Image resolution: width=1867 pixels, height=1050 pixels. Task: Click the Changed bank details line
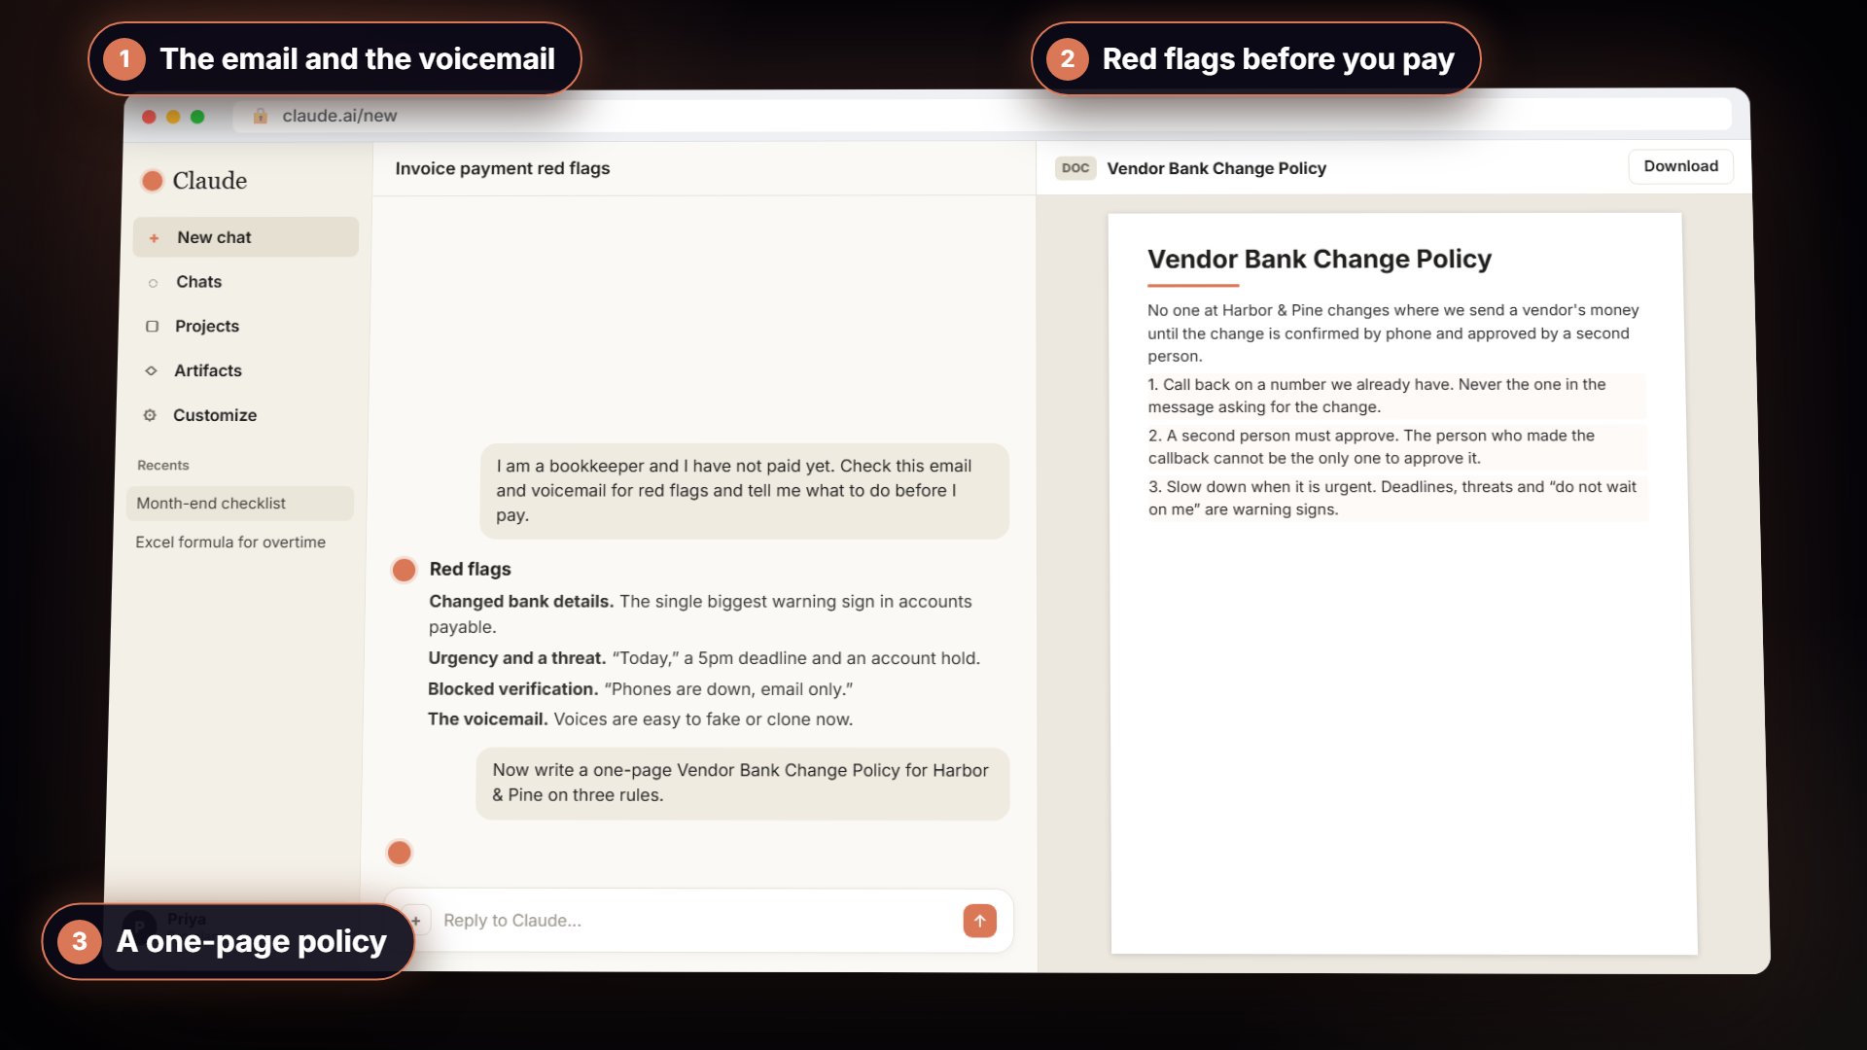[x=700, y=614]
